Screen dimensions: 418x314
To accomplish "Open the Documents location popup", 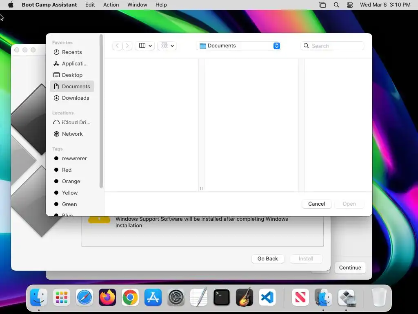I will tap(238, 46).
